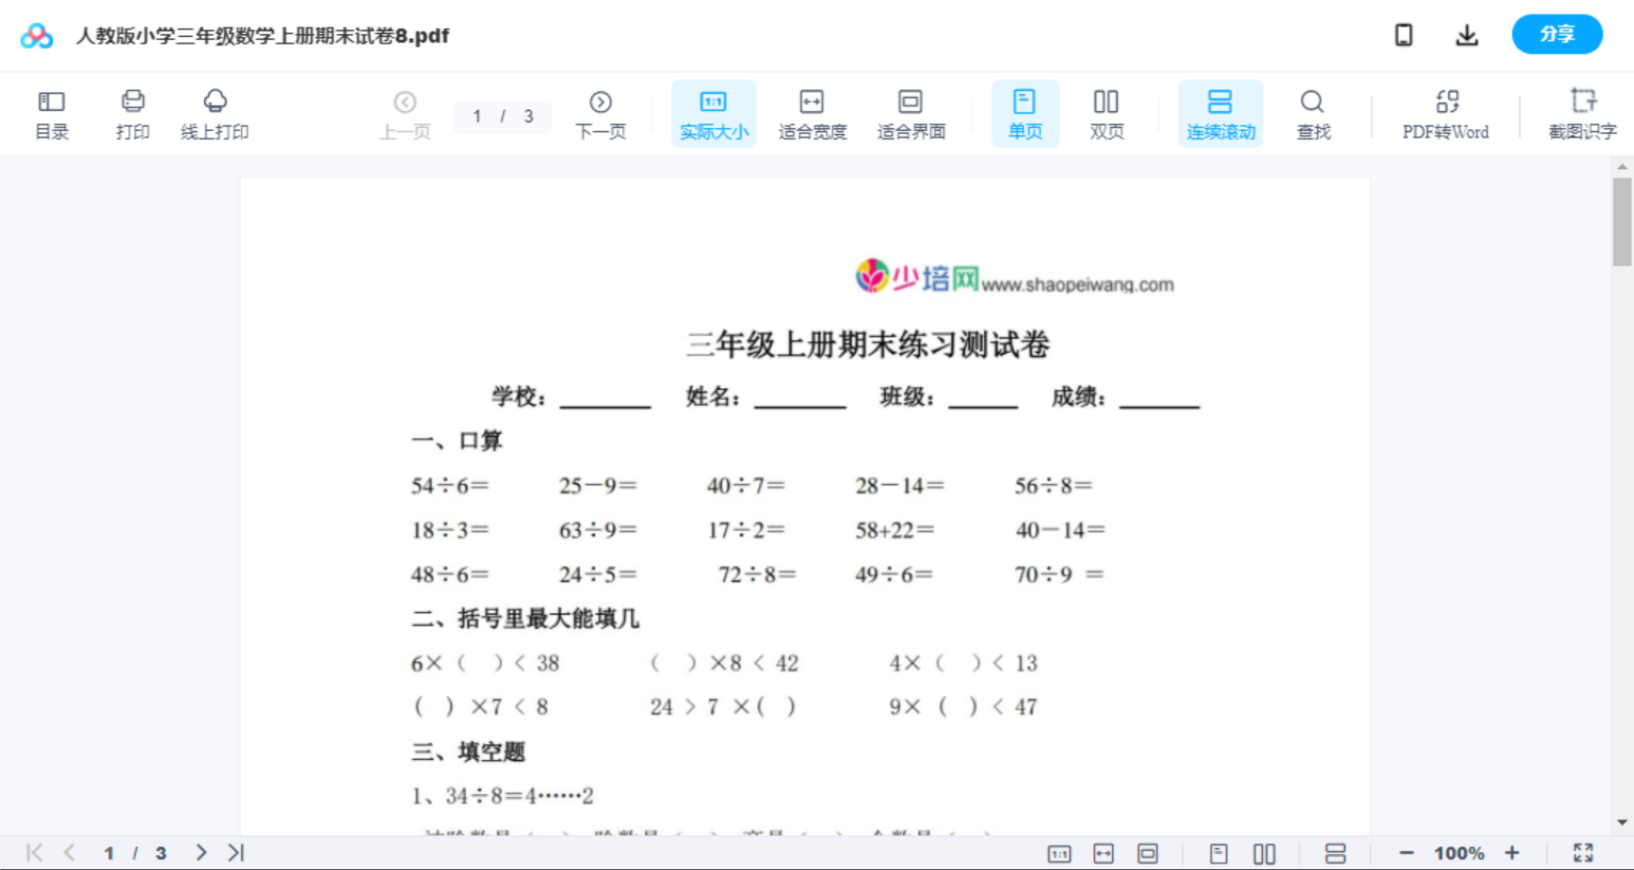Click the 打印 print icon
The height and width of the screenshot is (870, 1634).
pos(132,113)
